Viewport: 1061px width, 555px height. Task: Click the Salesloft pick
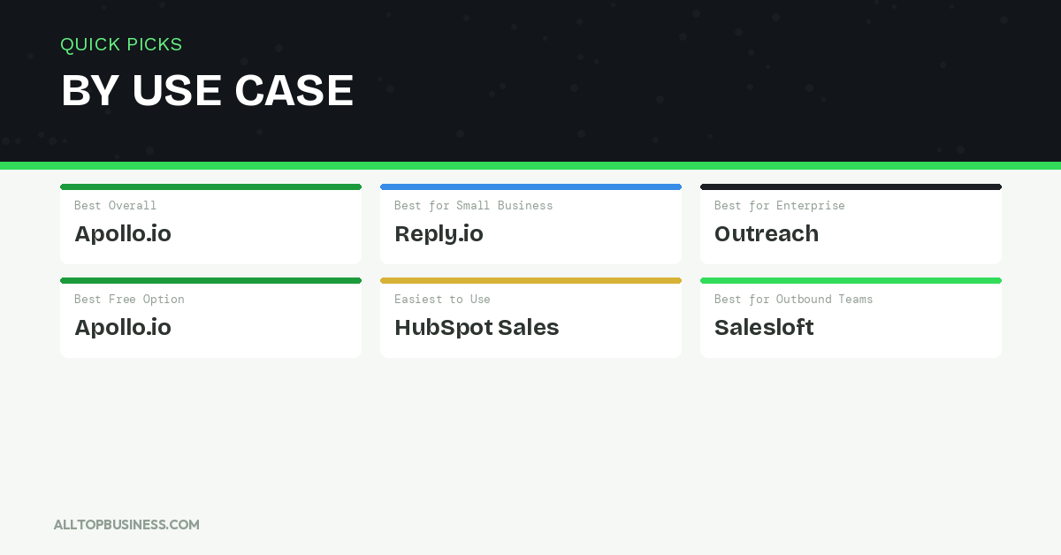click(764, 328)
